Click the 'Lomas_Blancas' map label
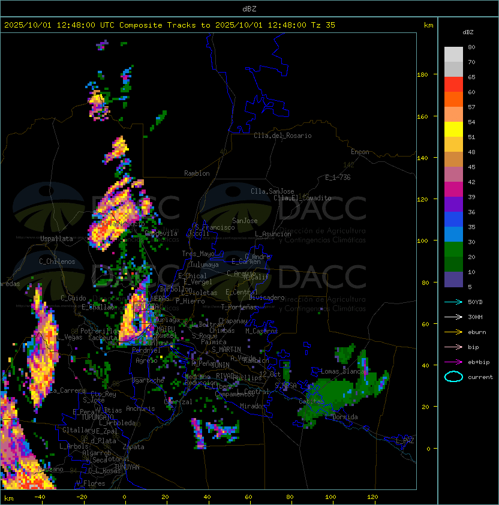This screenshot has width=499, height=505. click(344, 371)
